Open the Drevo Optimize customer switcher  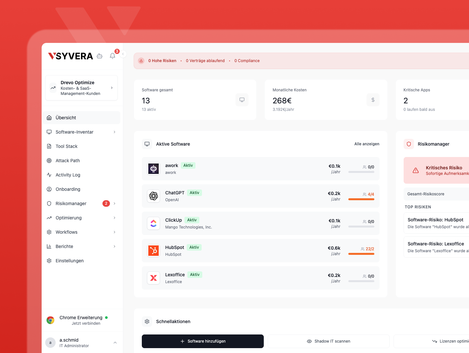coord(81,88)
